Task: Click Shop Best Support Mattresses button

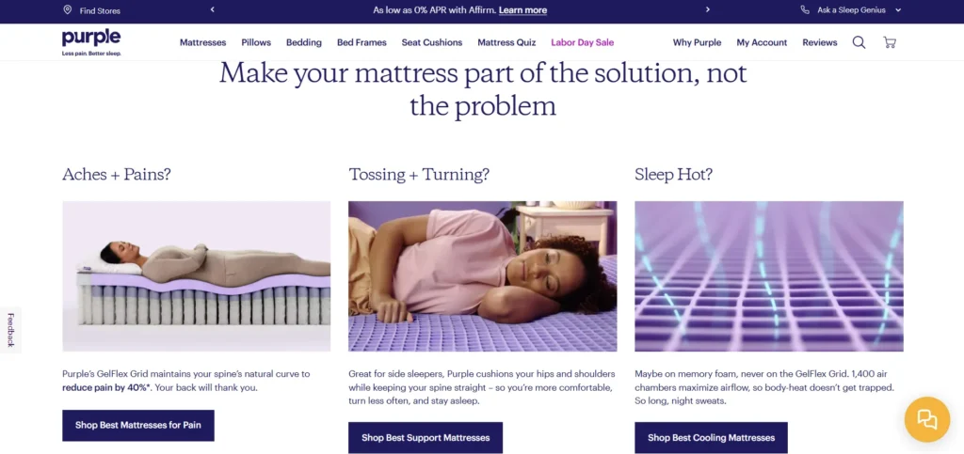Action: (426, 437)
